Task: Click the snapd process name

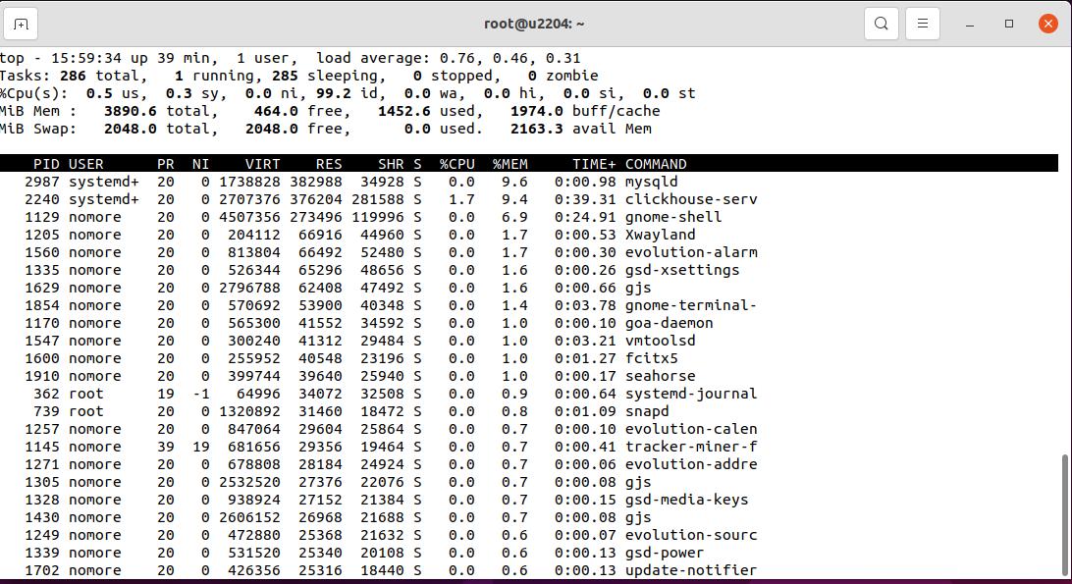Action: coord(647,411)
